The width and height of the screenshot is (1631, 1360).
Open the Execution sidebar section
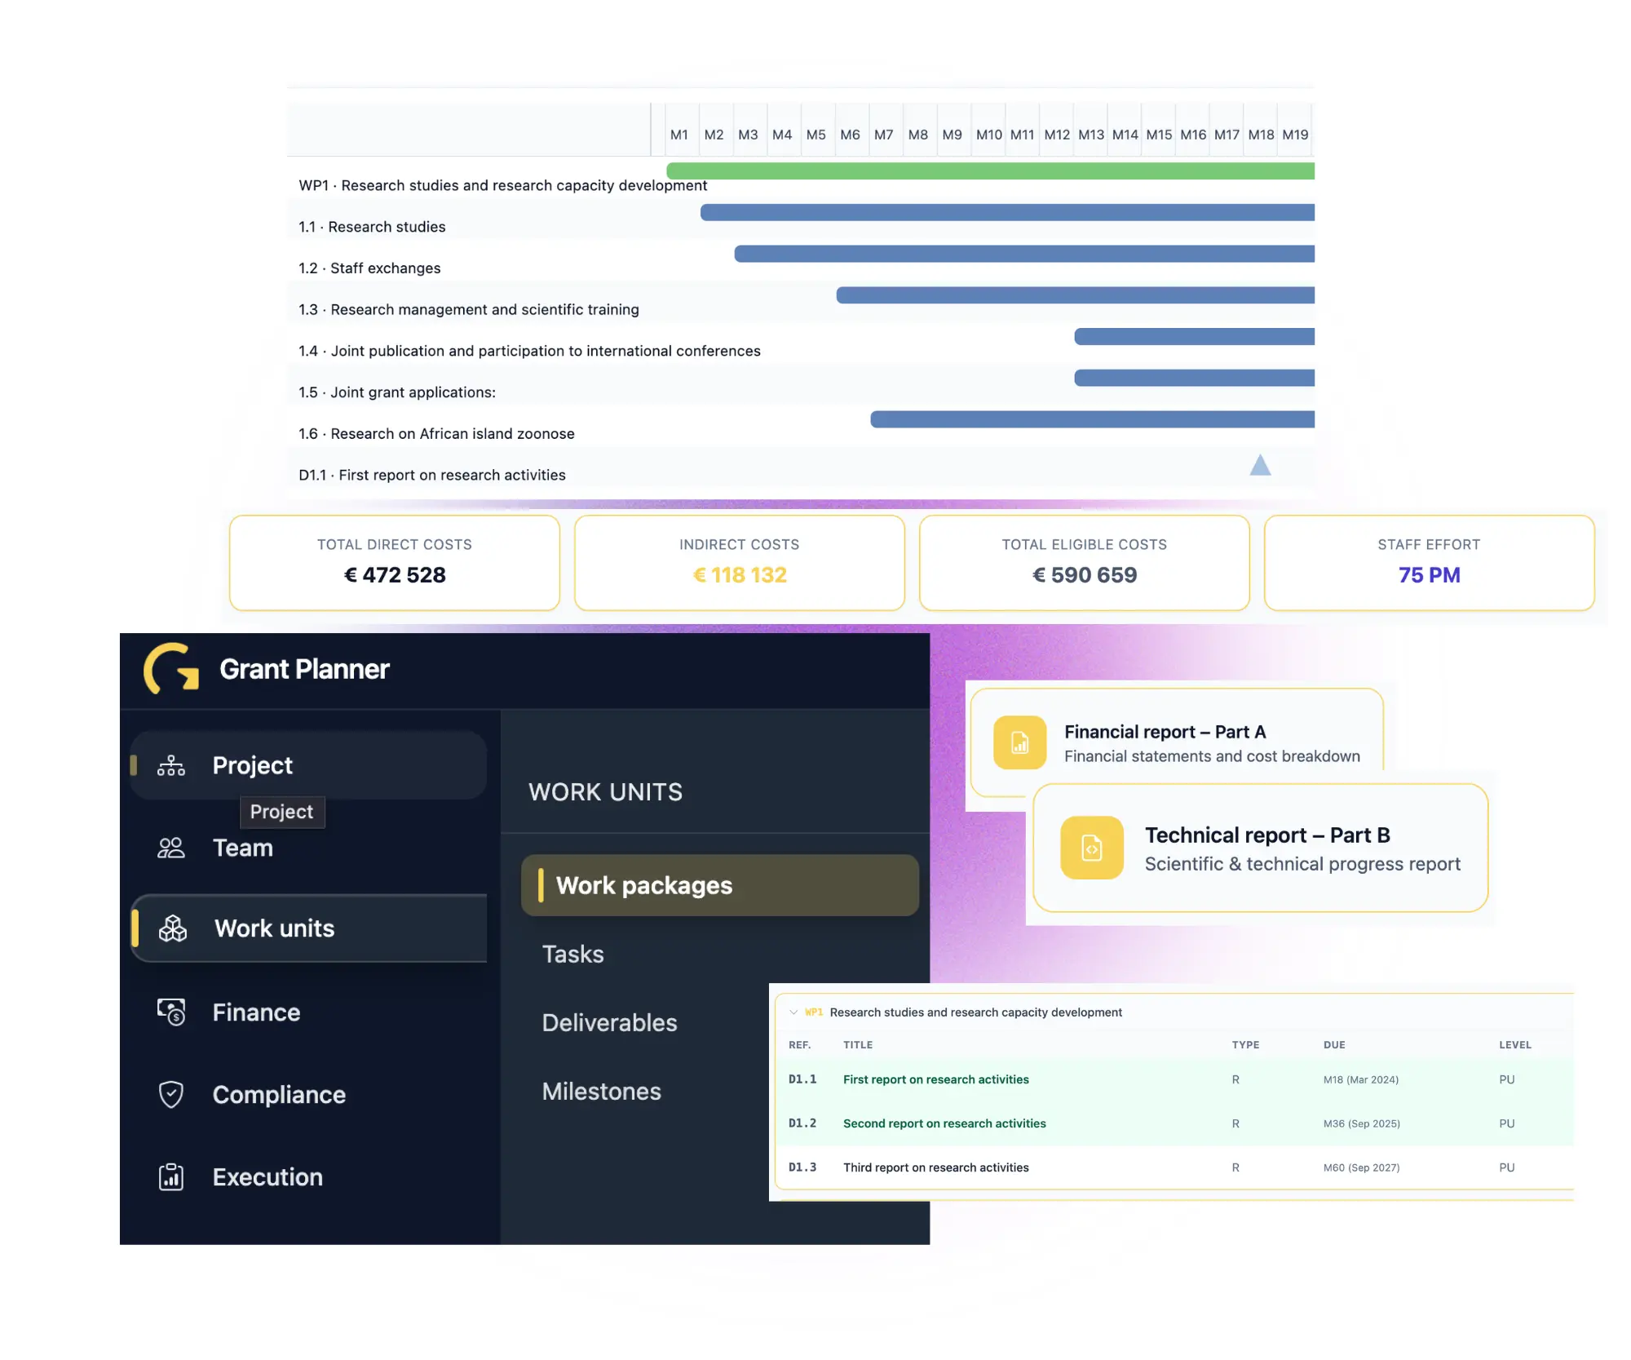[x=308, y=1177]
